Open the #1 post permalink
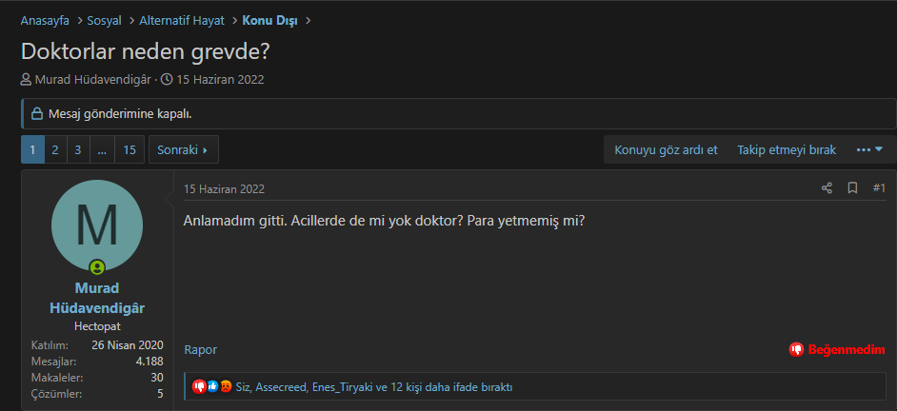This screenshot has width=897, height=411. coord(879,188)
